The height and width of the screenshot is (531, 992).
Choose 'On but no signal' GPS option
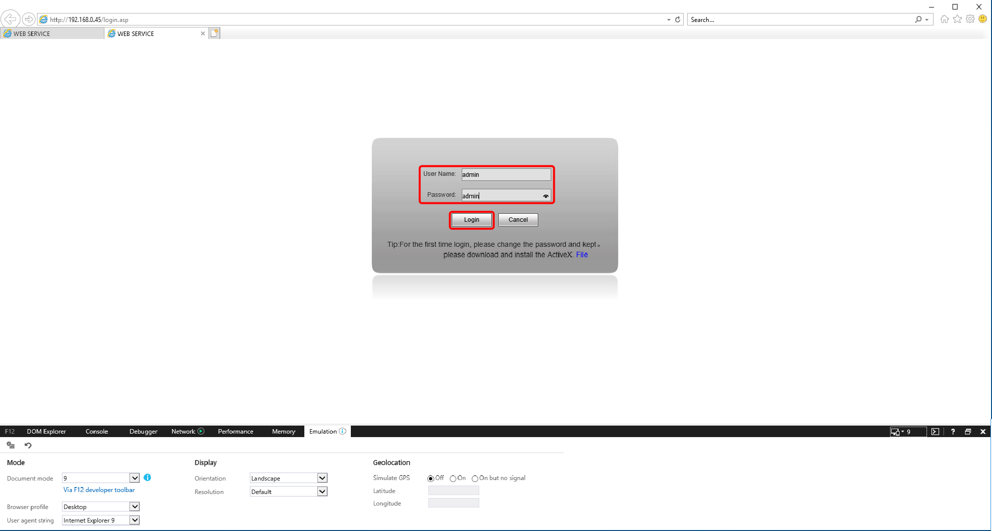point(475,479)
